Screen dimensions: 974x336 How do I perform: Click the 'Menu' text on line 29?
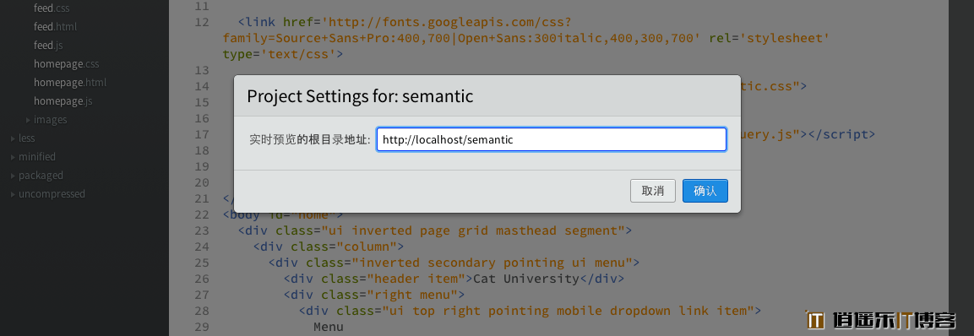pos(329,327)
